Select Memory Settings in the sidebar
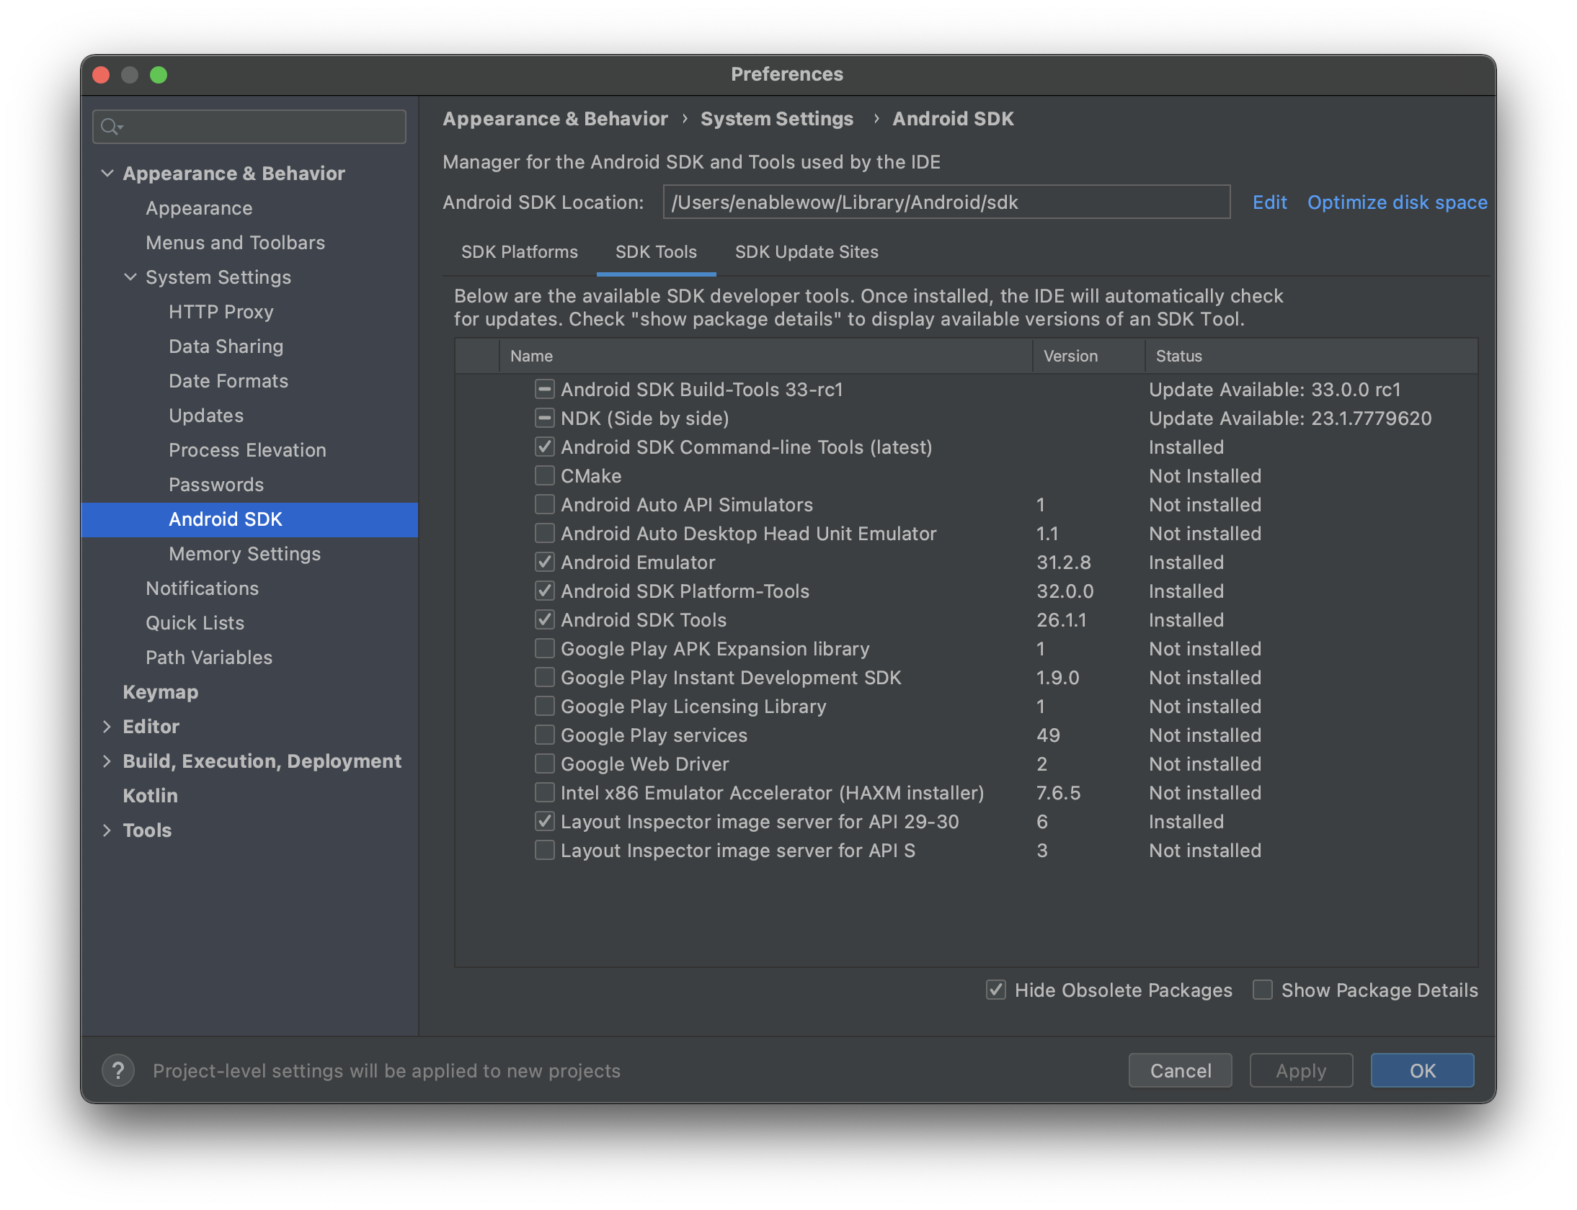 tap(244, 554)
